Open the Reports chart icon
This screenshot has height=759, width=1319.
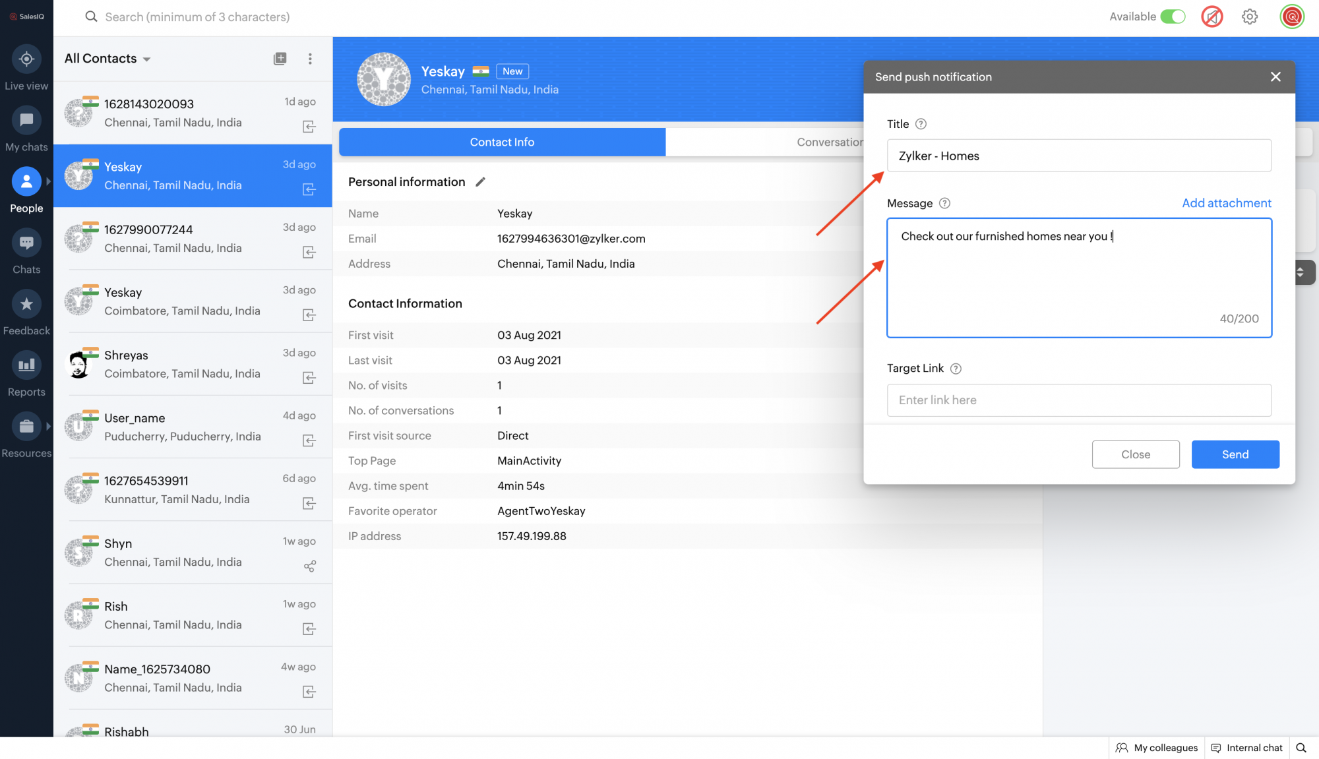(26, 365)
